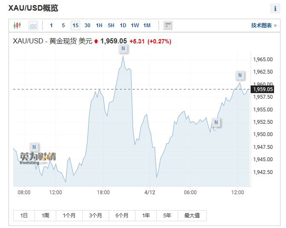The height and width of the screenshot is (228, 286).
Task: Select the 5-minute interval
Action: 64,26
